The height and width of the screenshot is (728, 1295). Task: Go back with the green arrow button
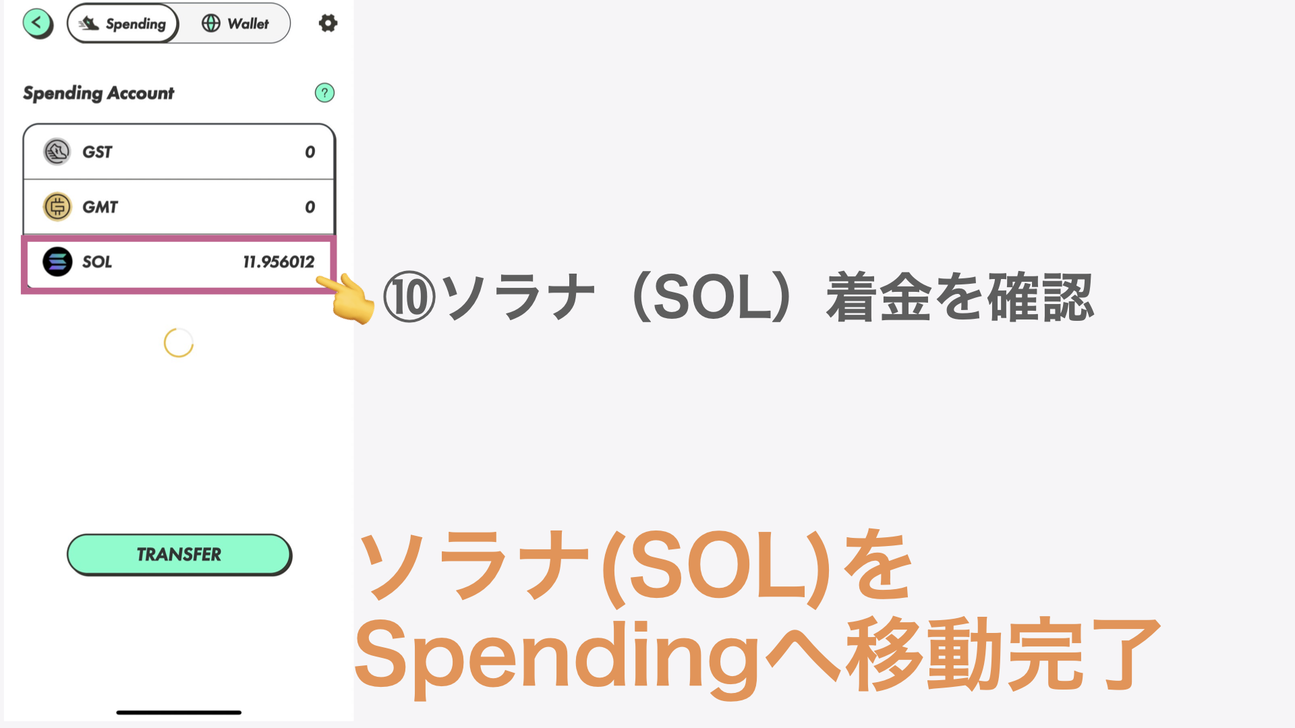[x=38, y=24]
